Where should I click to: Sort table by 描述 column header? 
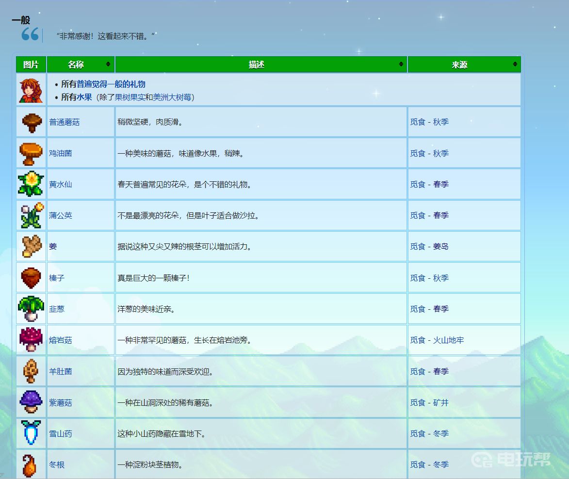pos(261,64)
